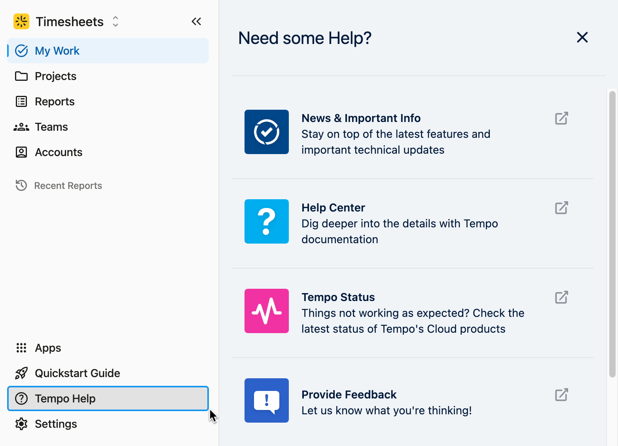Image resolution: width=618 pixels, height=446 pixels.
Task: Open the Timesheets app switcher chevrons
Action: pos(115,21)
